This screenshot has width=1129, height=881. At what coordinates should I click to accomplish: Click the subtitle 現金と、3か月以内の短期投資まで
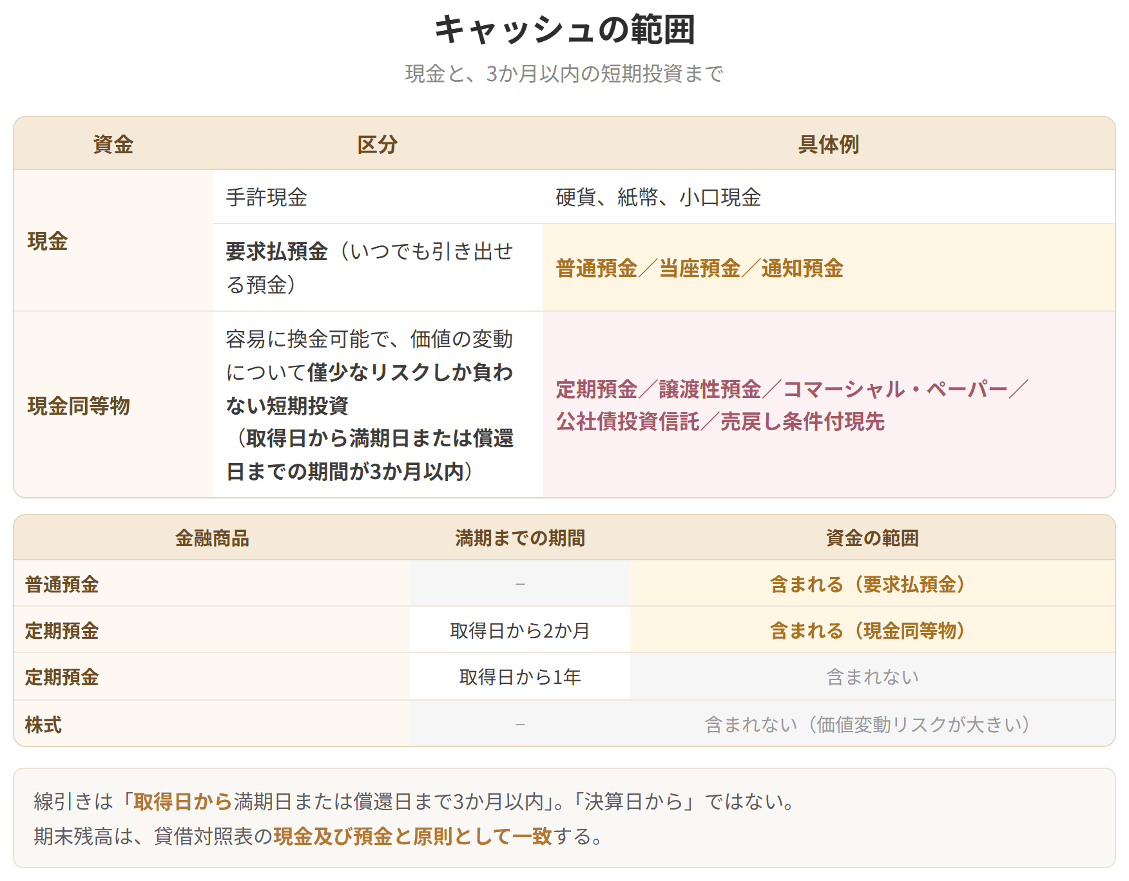tap(564, 74)
